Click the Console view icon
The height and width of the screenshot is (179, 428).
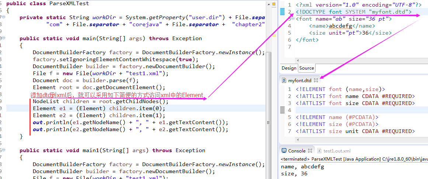[x=284, y=151]
